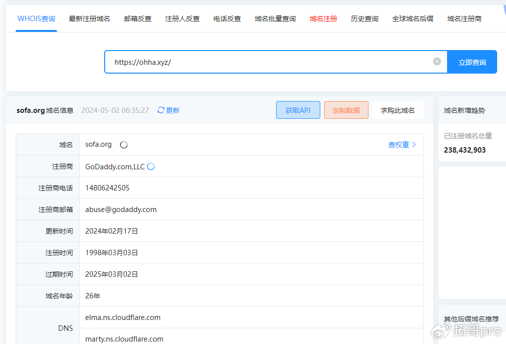Select DNS entry elma.ns.cloudflare.com
Viewport: 506px width, 344px height.
pos(123,318)
